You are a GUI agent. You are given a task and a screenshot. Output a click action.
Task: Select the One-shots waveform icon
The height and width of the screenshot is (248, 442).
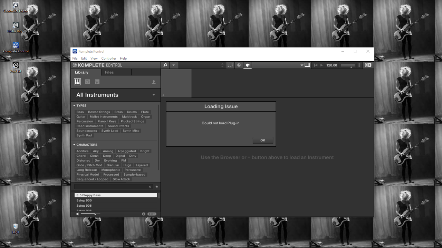tap(97, 82)
